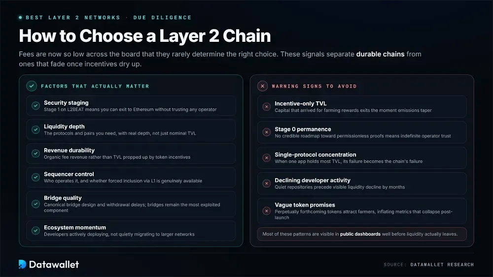Click the bold 'durable chains' phrase
Image resolution: width=493 pixels, height=277 pixels.
[x=380, y=54]
